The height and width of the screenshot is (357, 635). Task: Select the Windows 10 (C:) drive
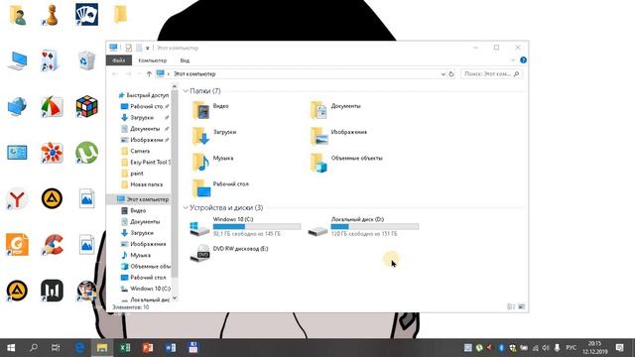pyautogui.click(x=245, y=228)
